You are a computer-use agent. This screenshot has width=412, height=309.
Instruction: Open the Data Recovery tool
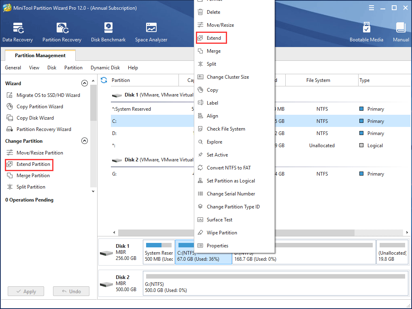(18, 32)
